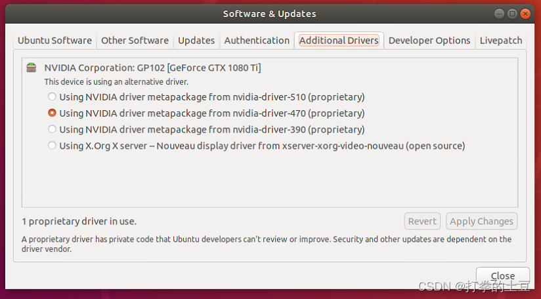
Task: Open the Authentication tab
Action: coord(257,41)
